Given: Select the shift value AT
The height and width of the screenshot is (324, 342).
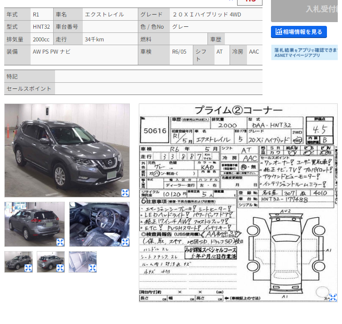Looking at the screenshot, I should tap(219, 52).
